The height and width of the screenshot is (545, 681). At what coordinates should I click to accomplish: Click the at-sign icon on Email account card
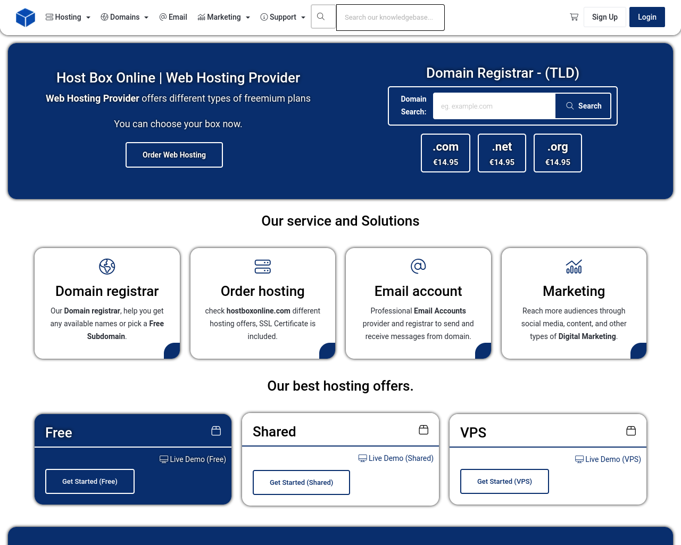[418, 266]
